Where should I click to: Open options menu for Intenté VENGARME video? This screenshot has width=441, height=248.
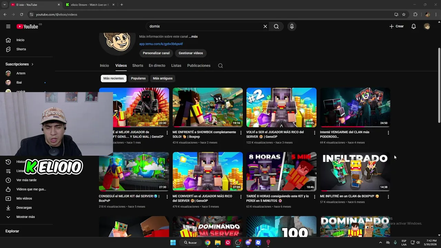click(388, 133)
